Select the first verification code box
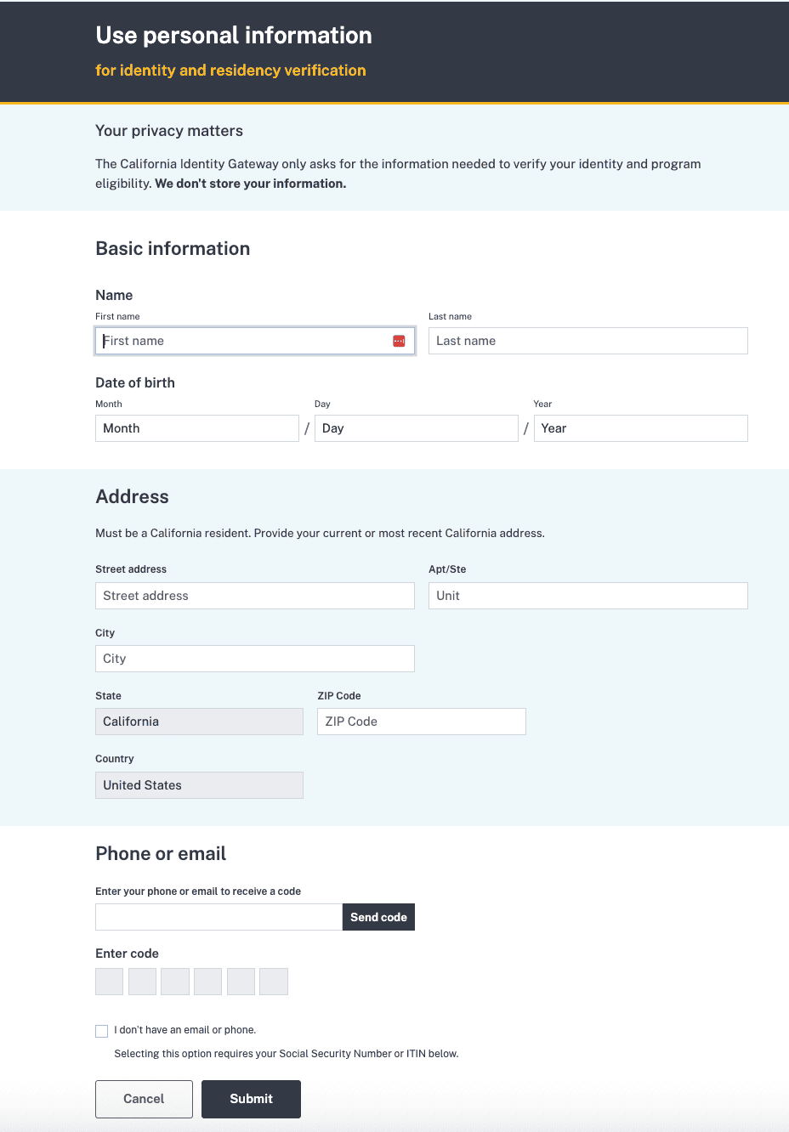789x1132 pixels. [x=110, y=982]
